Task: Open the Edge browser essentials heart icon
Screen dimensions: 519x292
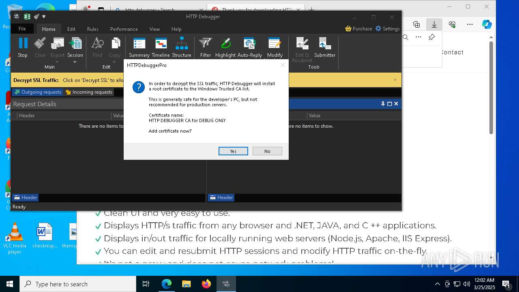Action: [452, 24]
